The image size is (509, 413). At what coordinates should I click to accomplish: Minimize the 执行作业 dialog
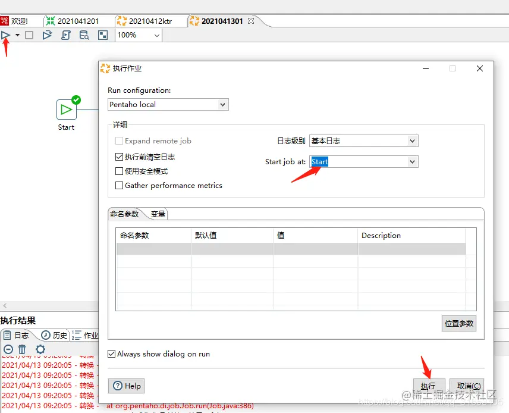(x=426, y=68)
